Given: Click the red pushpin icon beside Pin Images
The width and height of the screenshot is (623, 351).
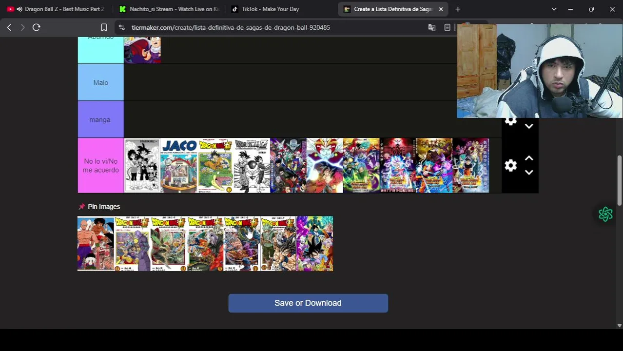Looking at the screenshot, I should [x=81, y=207].
